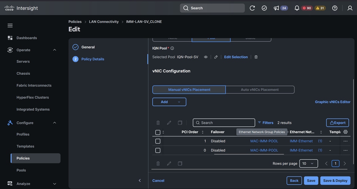
Task: Open the Filters option
Action: click(266, 123)
